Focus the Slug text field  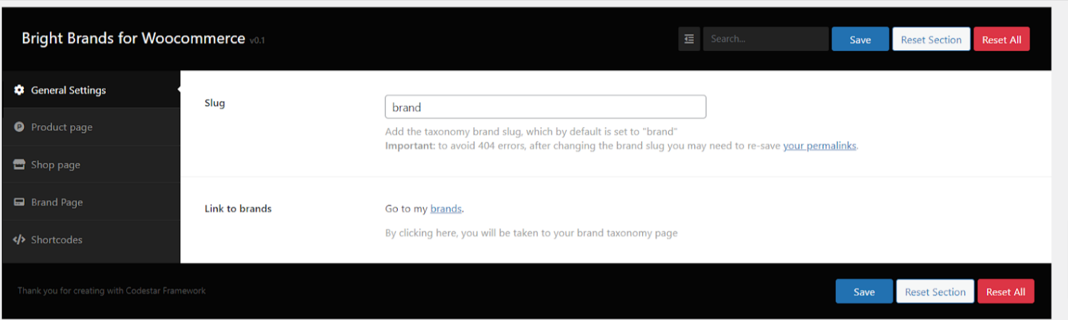[545, 107]
